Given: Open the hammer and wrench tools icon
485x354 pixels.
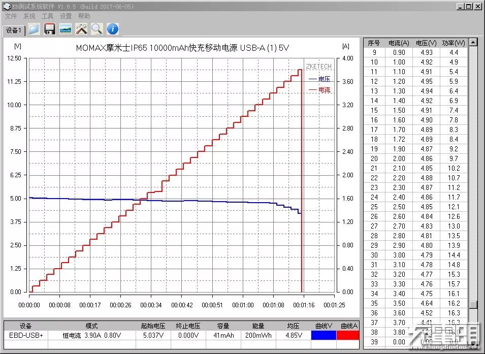Looking at the screenshot, I should [81, 29].
